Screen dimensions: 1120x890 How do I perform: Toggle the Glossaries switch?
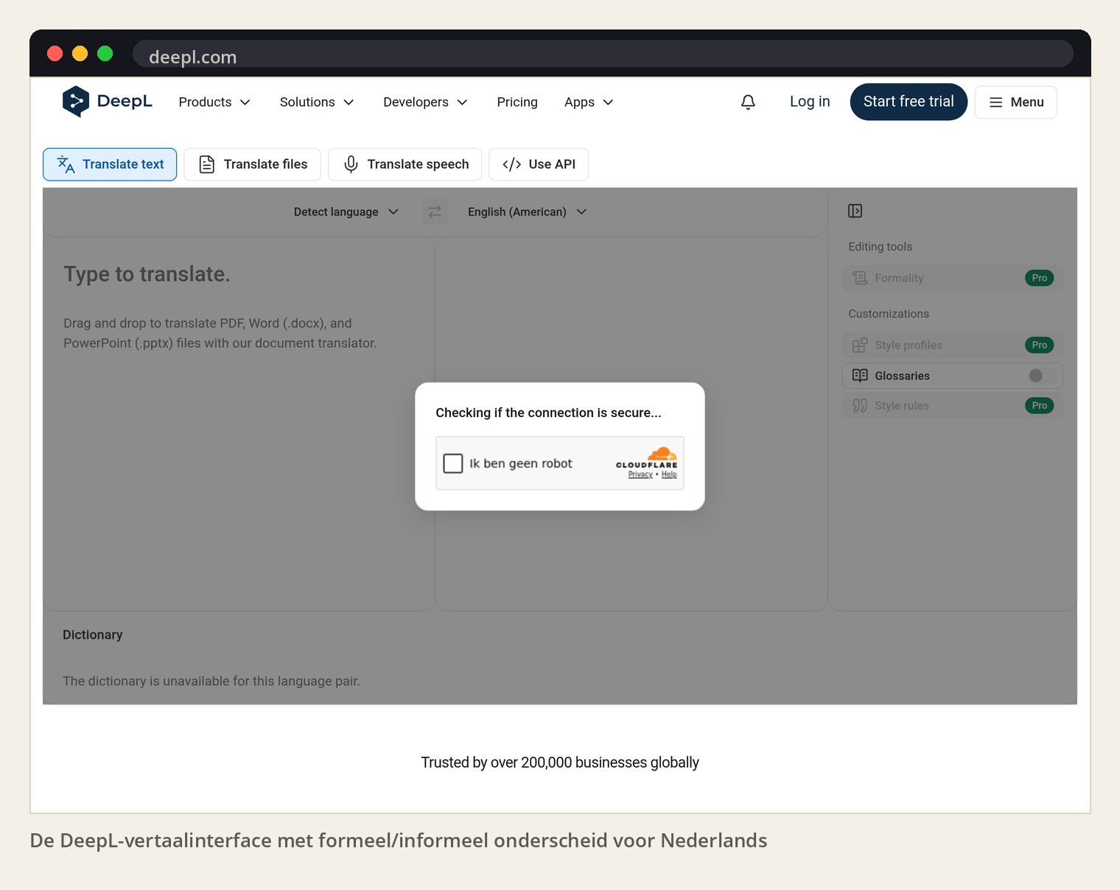1041,376
